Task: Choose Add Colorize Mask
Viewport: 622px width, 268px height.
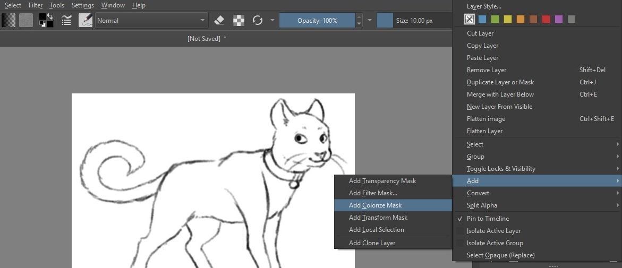Action: [x=393, y=205]
